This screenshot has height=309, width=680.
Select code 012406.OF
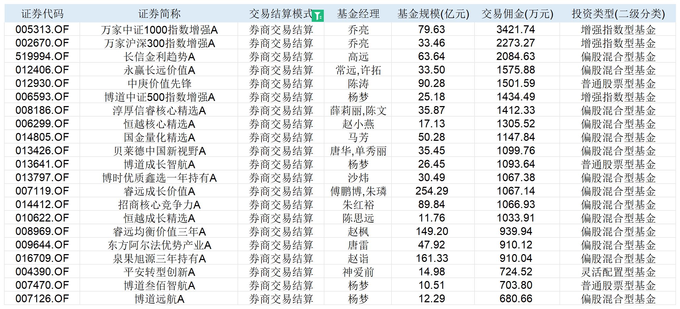pyautogui.click(x=42, y=70)
